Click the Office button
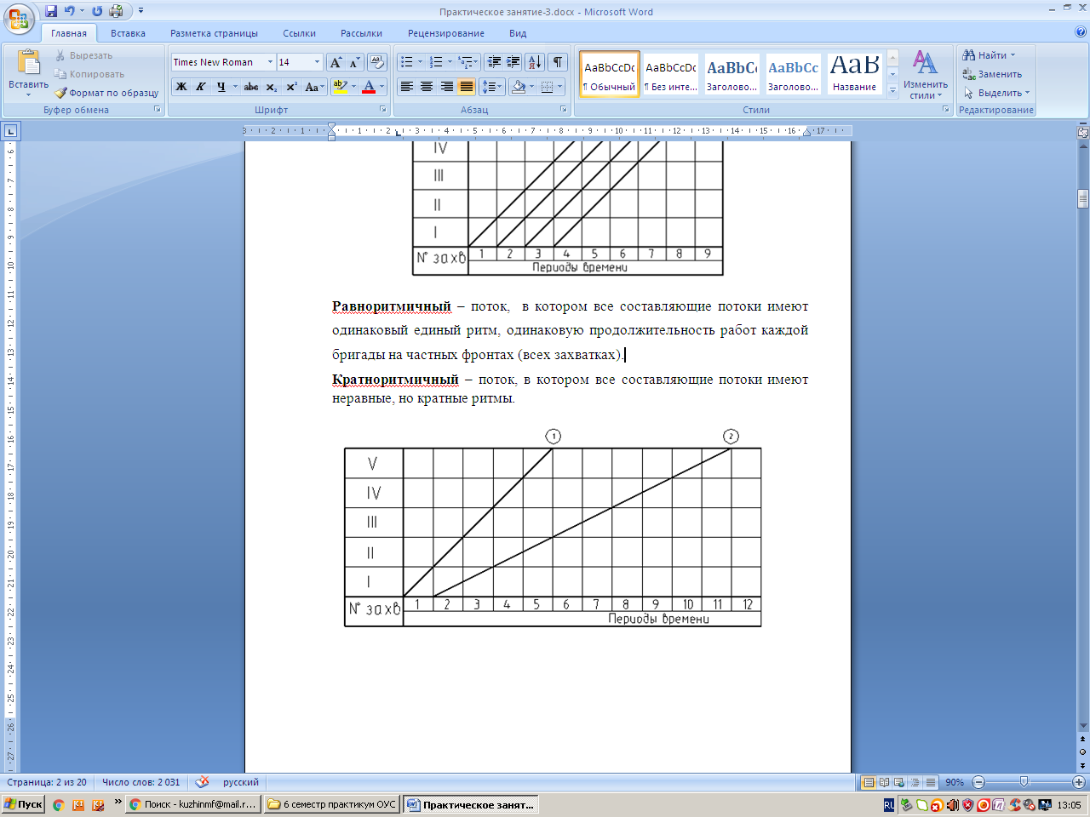This screenshot has width=1090, height=817. [19, 17]
